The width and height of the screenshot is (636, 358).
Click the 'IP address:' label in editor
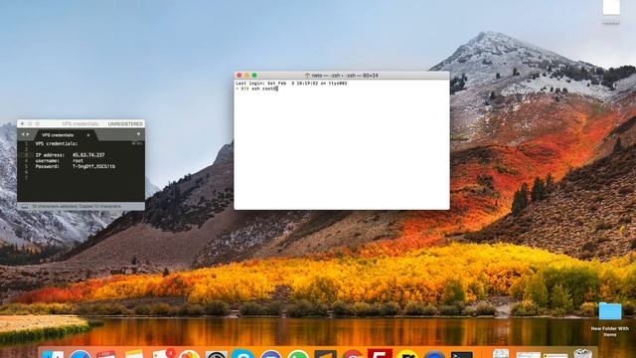pyautogui.click(x=50, y=155)
